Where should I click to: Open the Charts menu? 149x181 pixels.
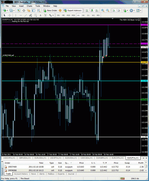30,6
